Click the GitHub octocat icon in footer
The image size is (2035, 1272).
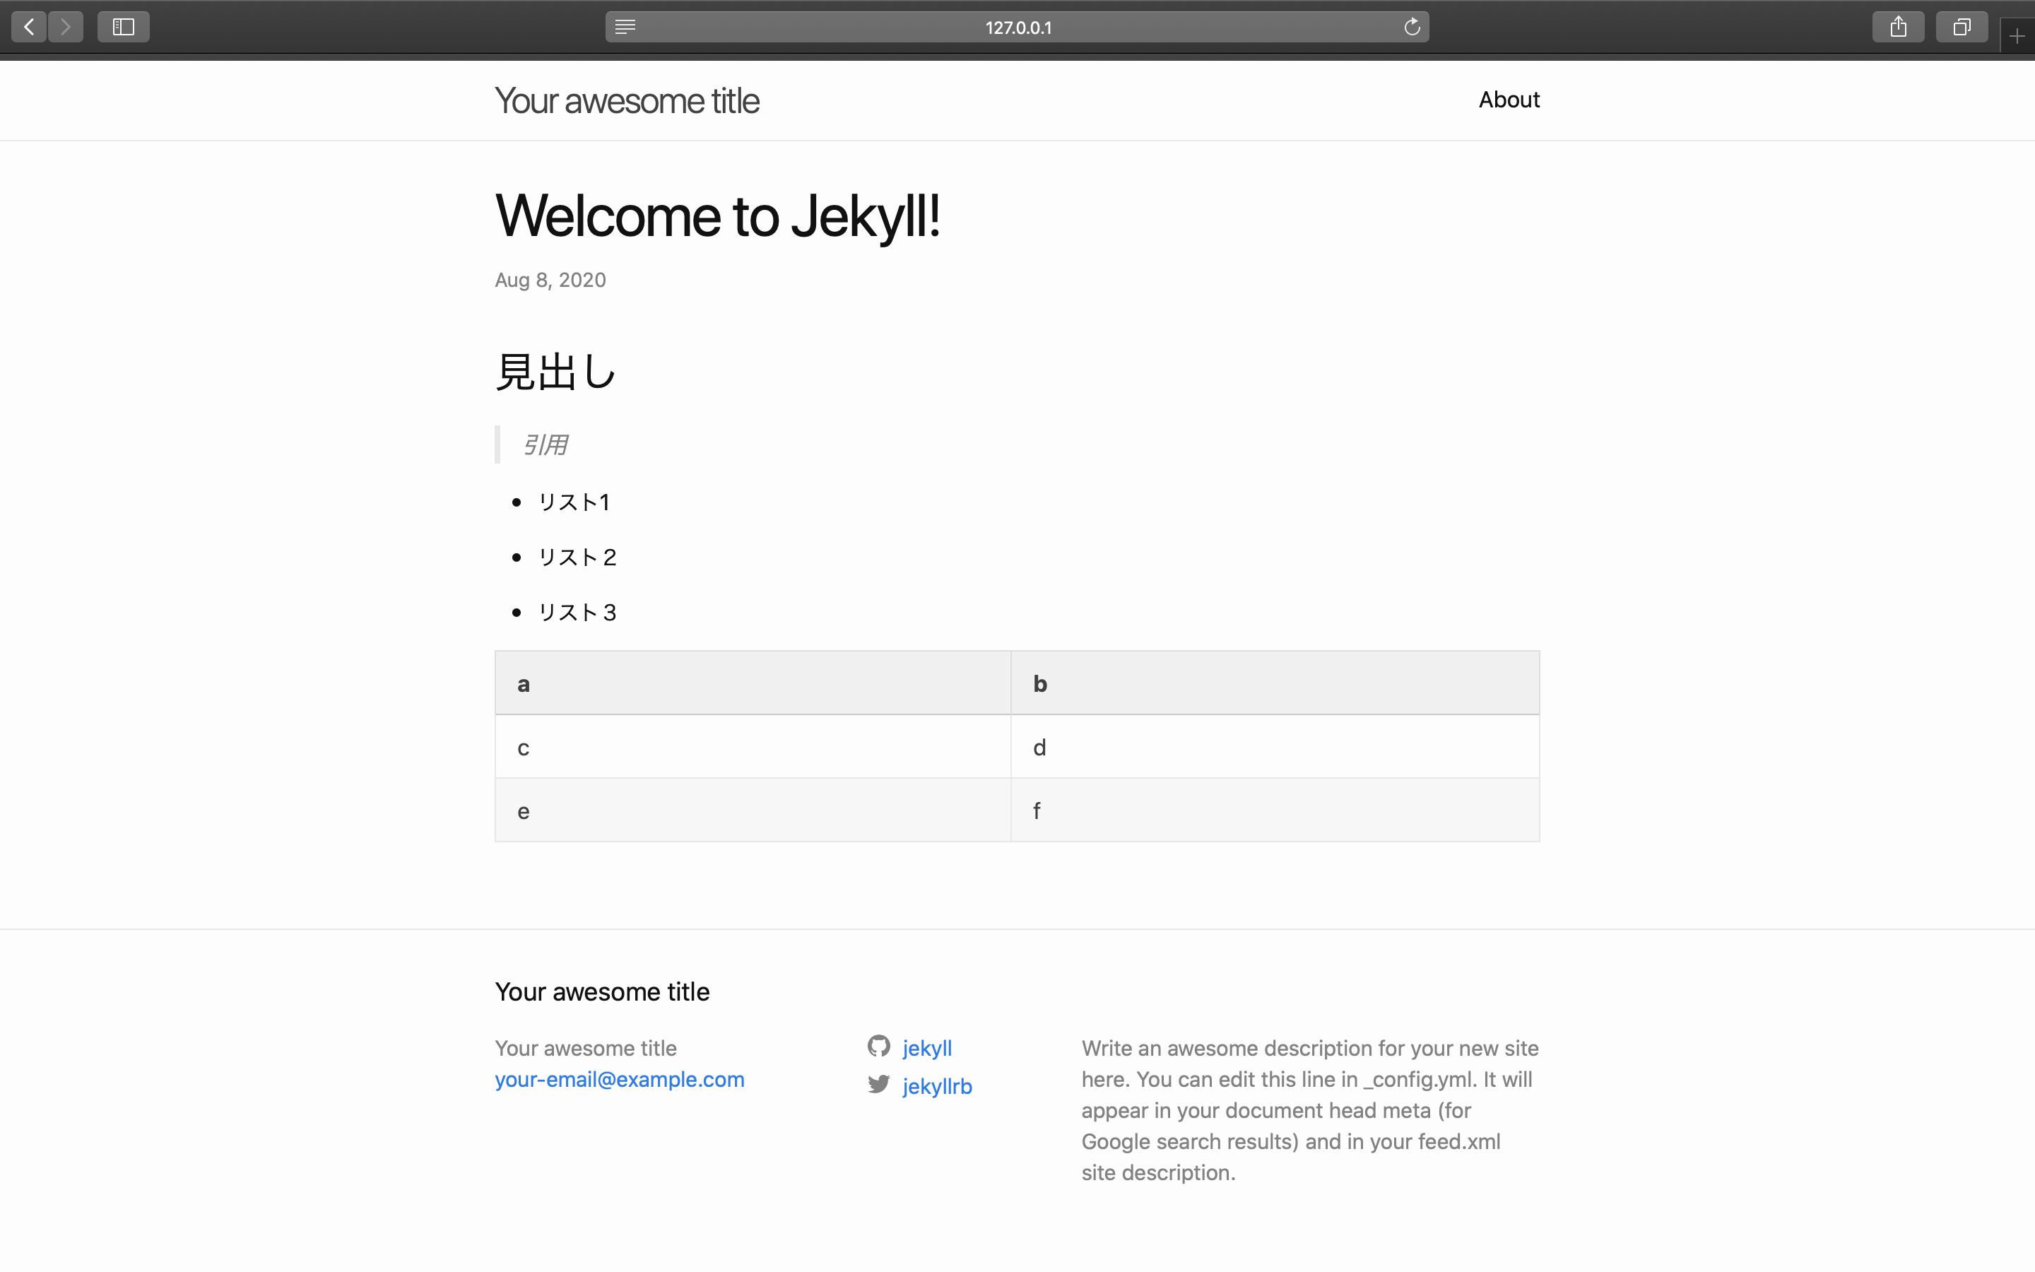tap(879, 1046)
